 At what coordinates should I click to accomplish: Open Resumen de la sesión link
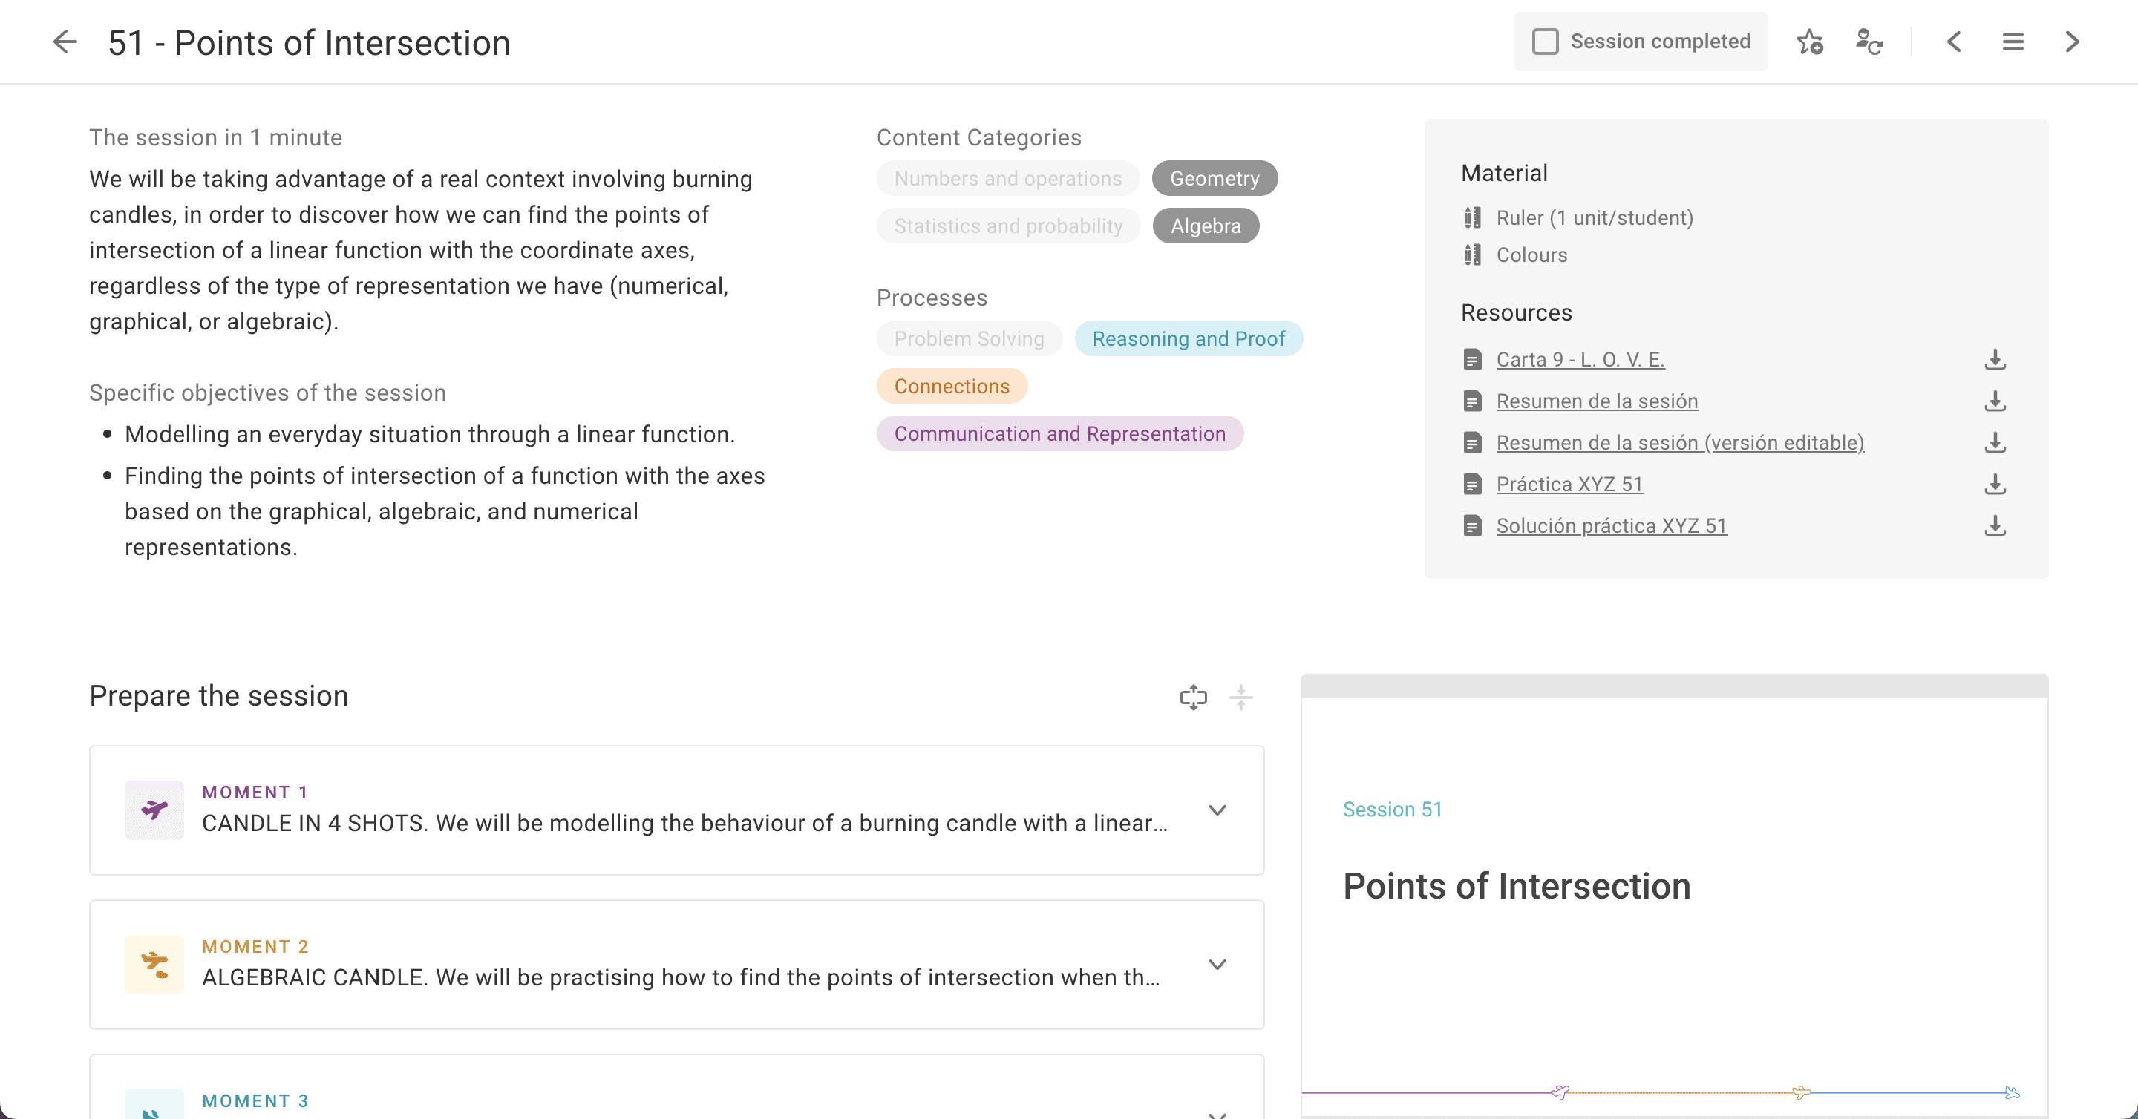click(1596, 401)
